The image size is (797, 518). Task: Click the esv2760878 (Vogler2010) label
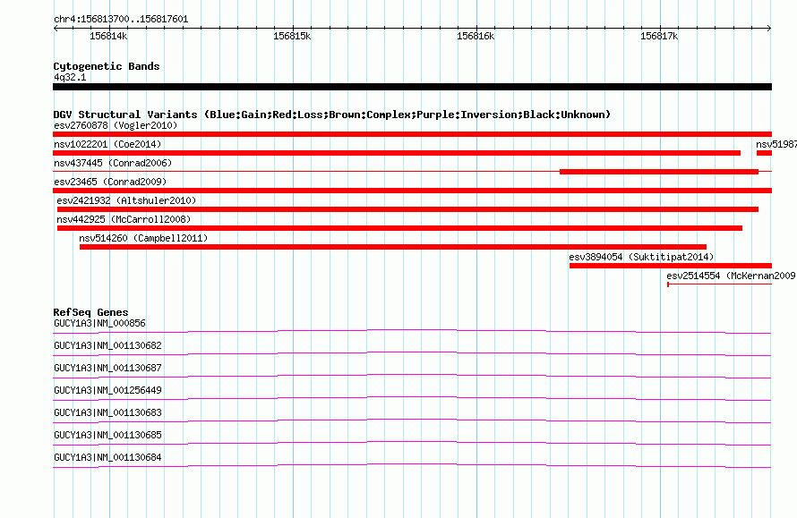116,125
